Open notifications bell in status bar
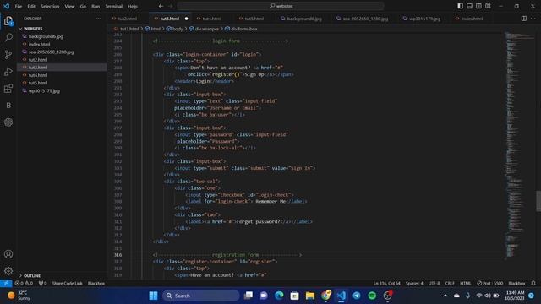 pos(533,284)
